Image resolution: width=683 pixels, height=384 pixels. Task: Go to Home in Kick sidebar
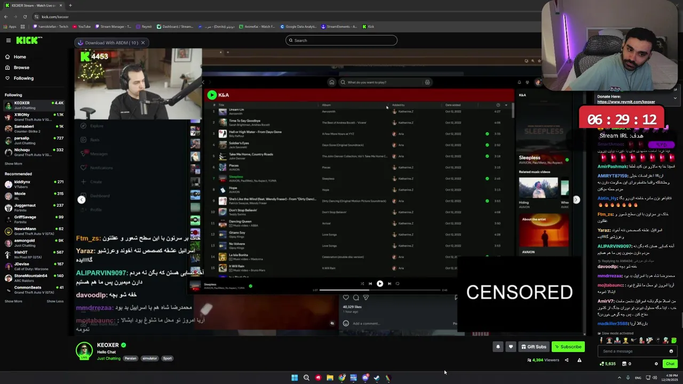coord(20,57)
